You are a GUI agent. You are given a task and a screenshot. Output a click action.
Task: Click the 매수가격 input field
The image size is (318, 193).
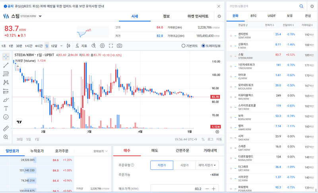click(x=177, y=189)
